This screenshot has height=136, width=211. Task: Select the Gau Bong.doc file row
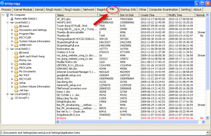click(131, 82)
